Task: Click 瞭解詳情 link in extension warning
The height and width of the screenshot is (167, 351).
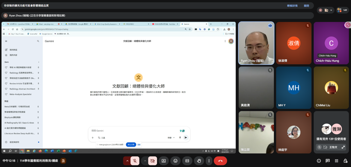Action: [292, 6]
